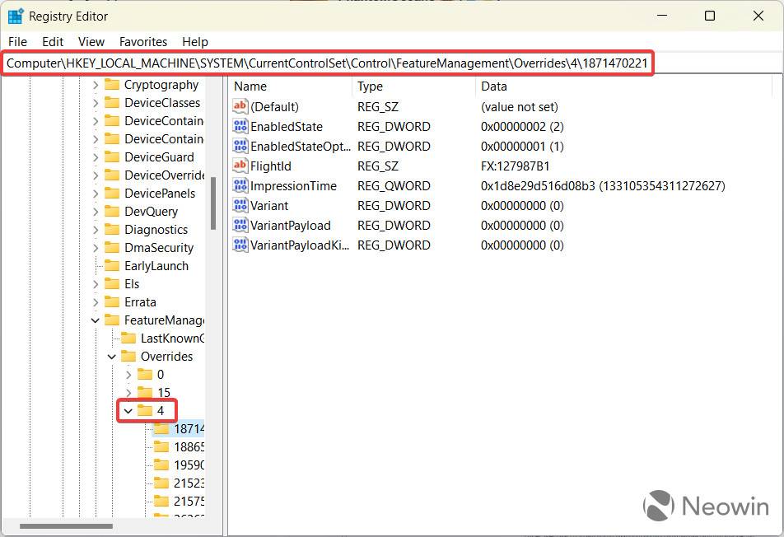The height and width of the screenshot is (537, 784).
Task: Click the ab icon beside FlightId
Action: (x=239, y=166)
